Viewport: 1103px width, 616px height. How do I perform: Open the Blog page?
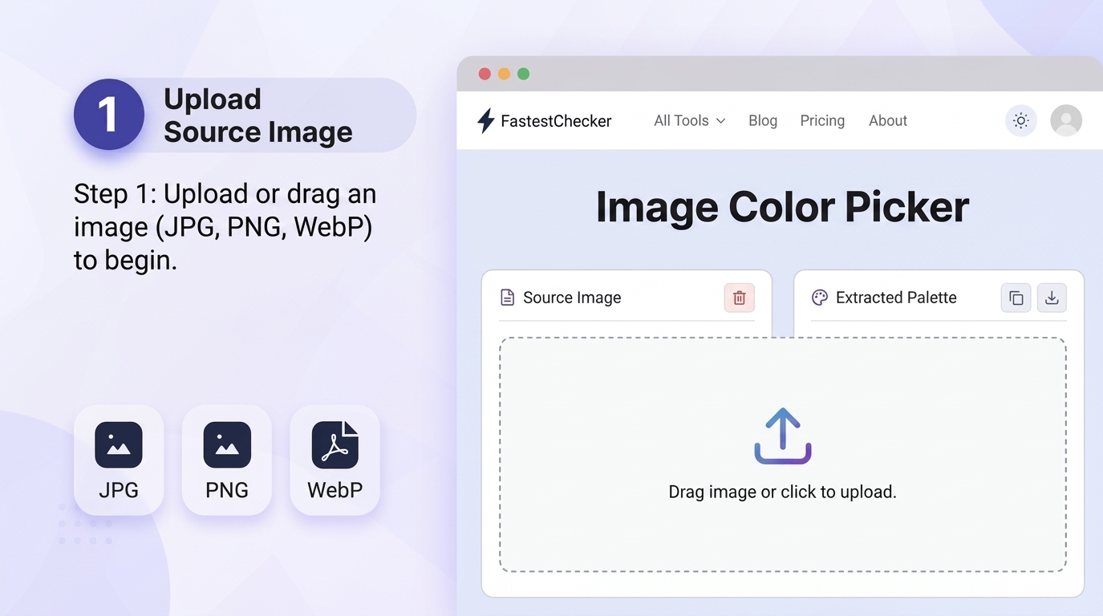point(763,121)
